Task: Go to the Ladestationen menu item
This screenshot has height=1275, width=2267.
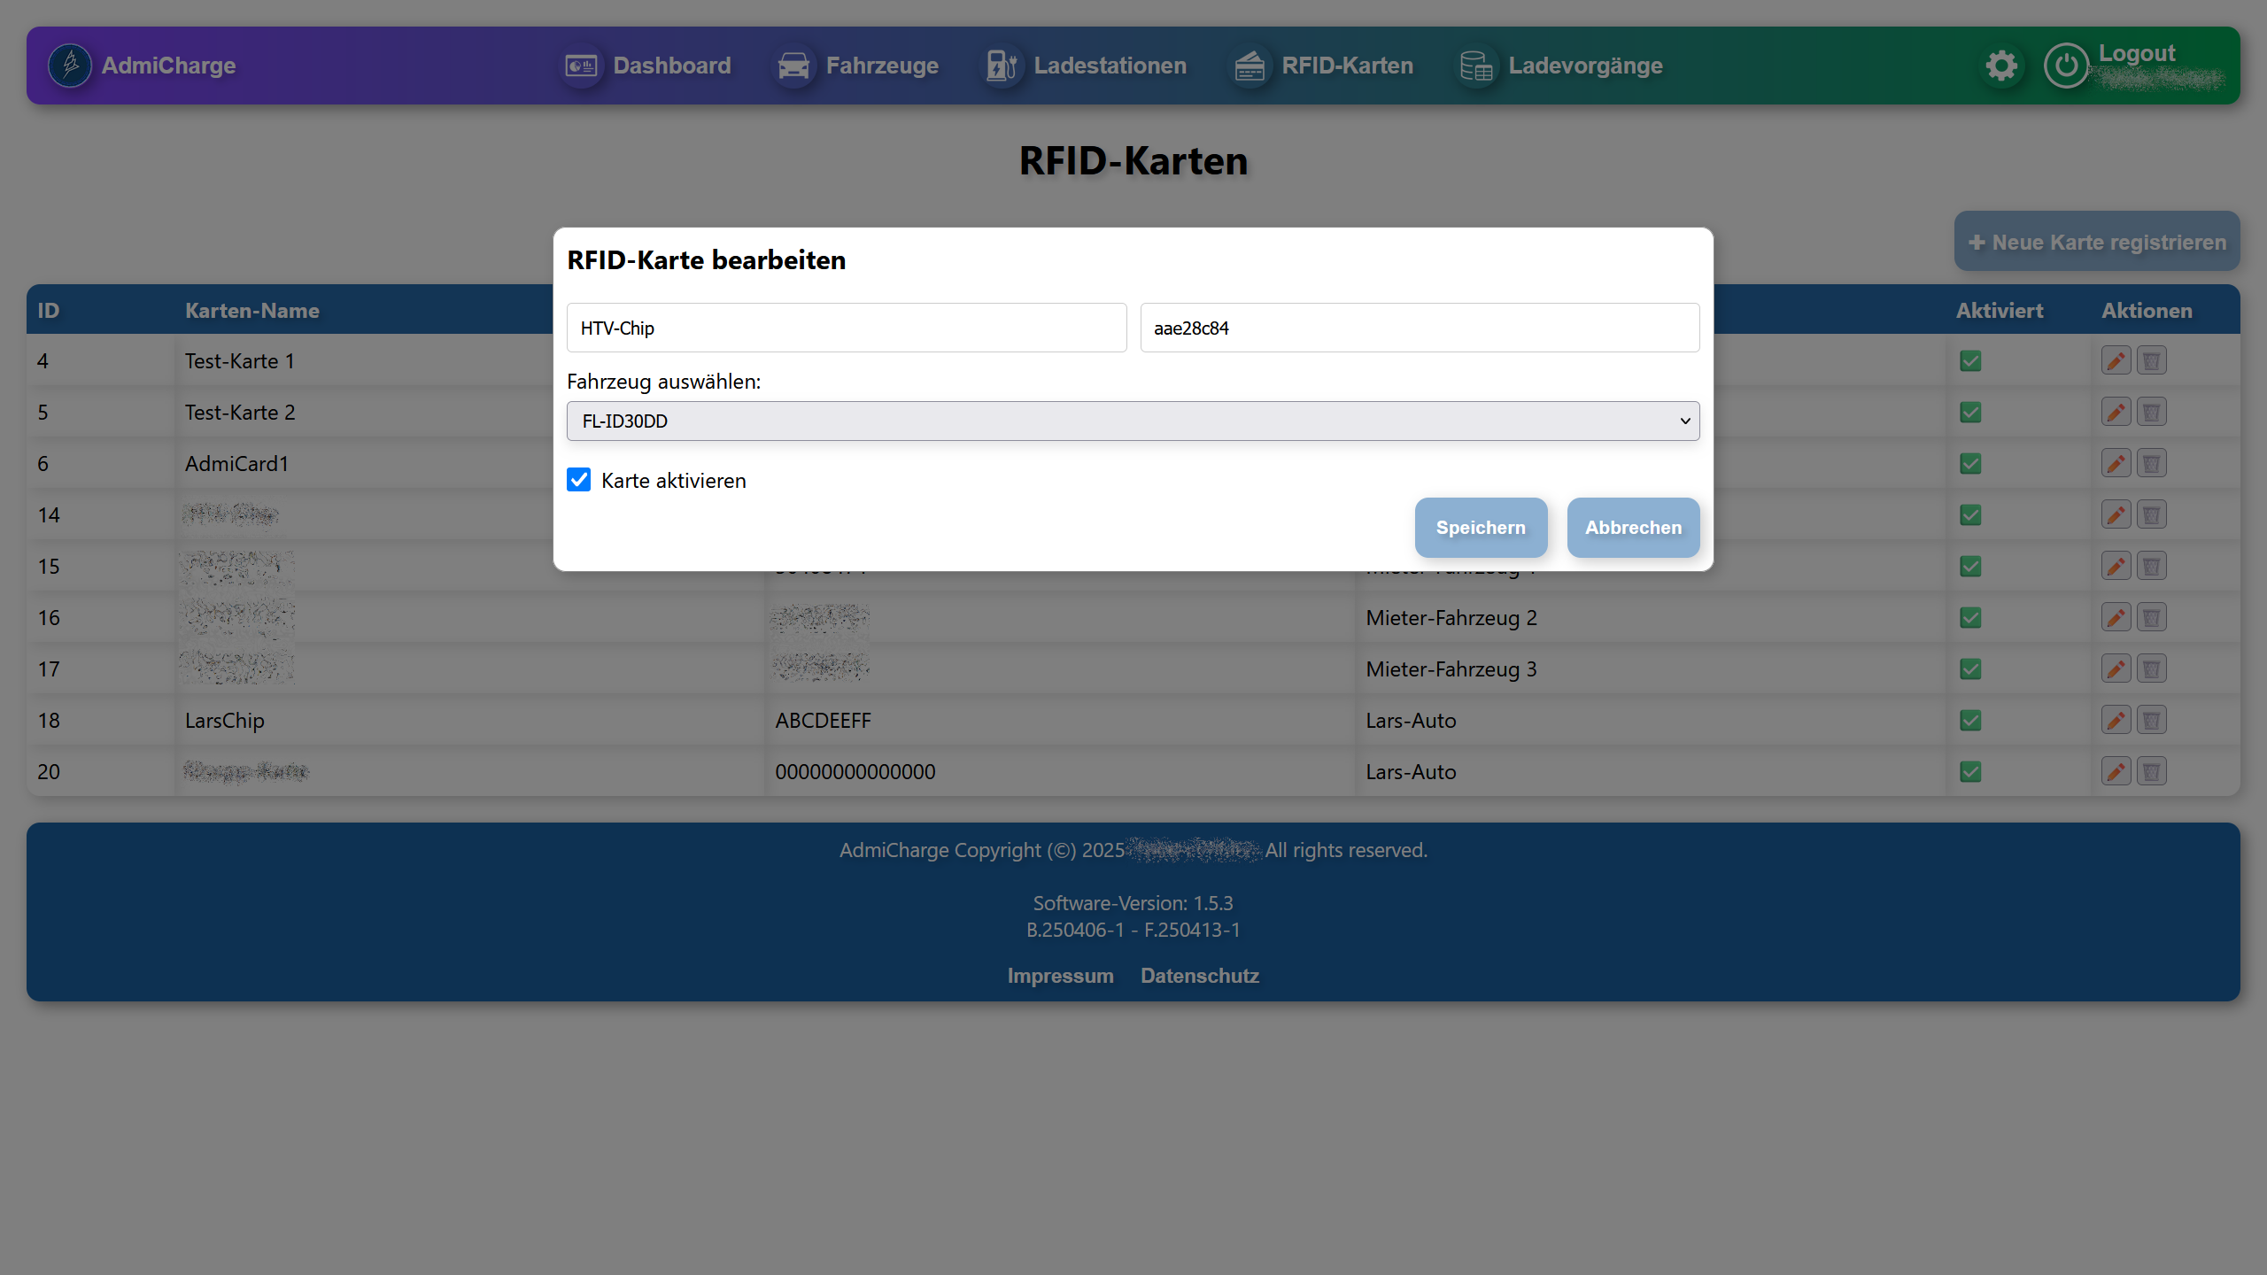Action: click(1087, 66)
